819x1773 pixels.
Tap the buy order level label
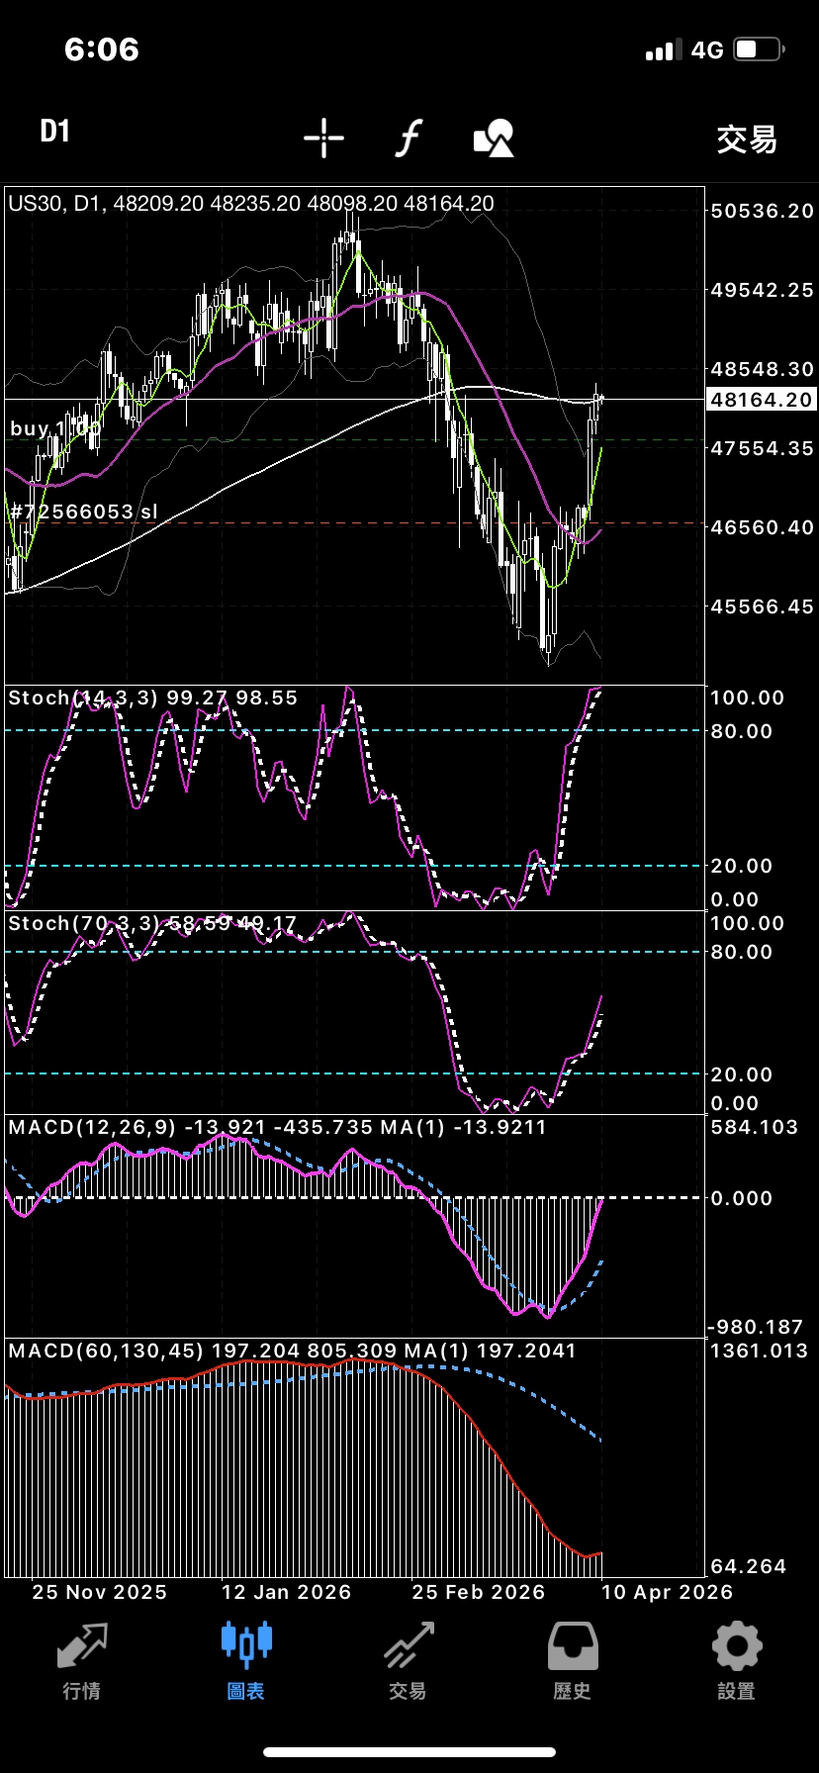click(x=49, y=428)
